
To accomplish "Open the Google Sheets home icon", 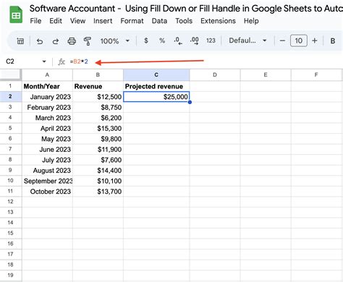I will click(x=16, y=15).
